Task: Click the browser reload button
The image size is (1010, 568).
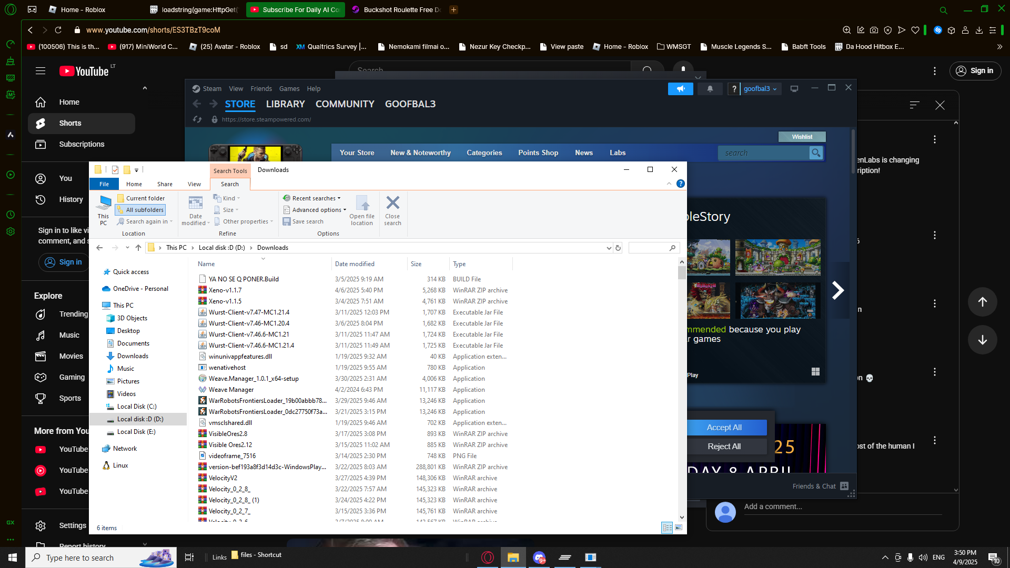Action: tap(58, 30)
